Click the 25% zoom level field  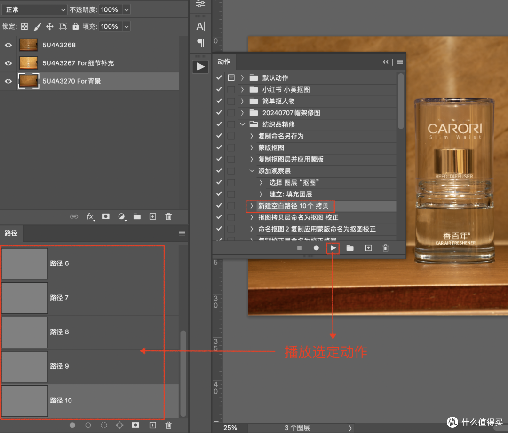point(230,428)
